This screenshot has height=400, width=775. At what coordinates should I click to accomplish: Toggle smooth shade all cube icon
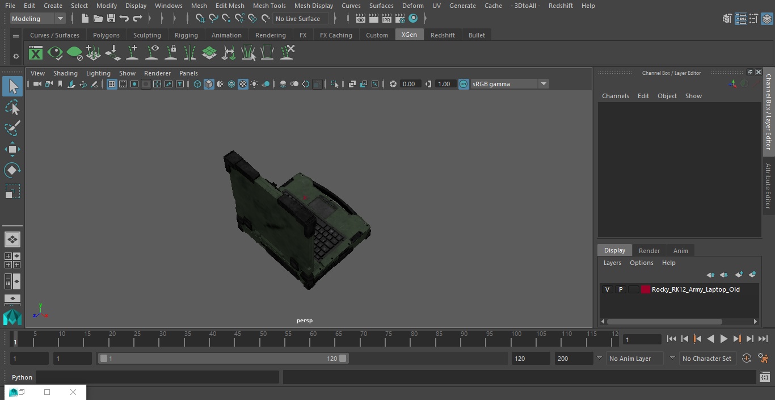(209, 84)
